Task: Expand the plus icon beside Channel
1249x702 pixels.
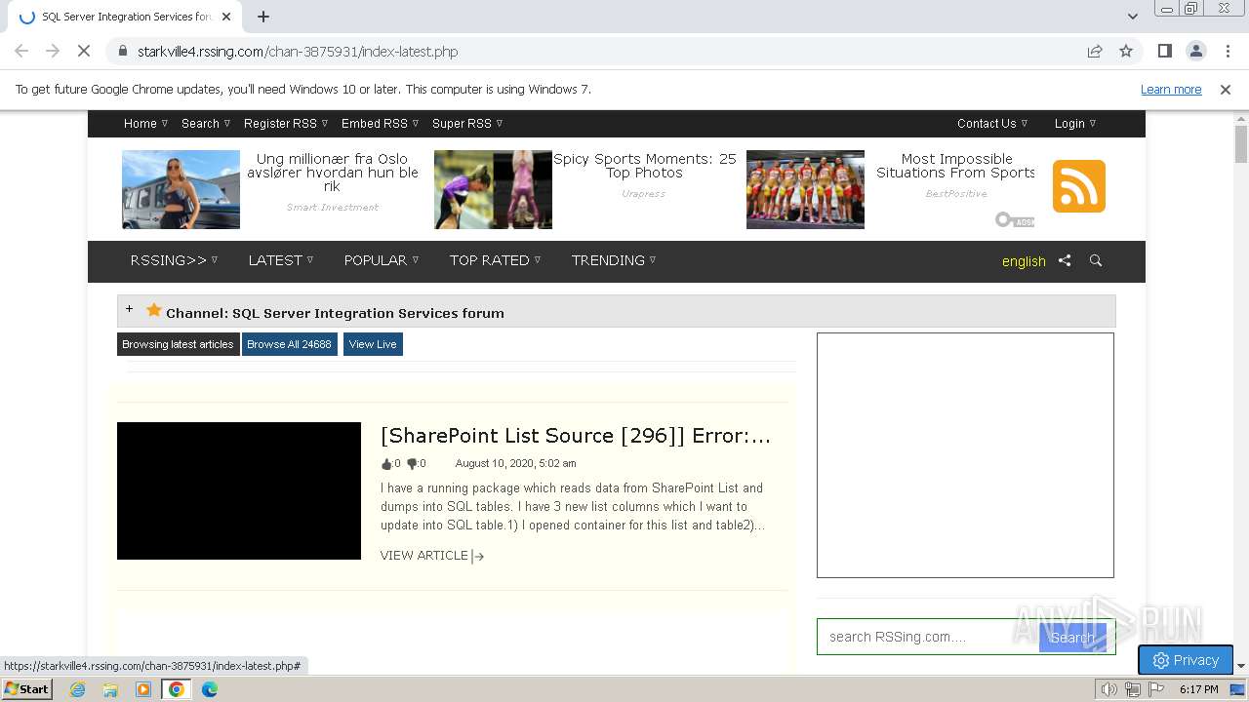Action: (x=129, y=309)
